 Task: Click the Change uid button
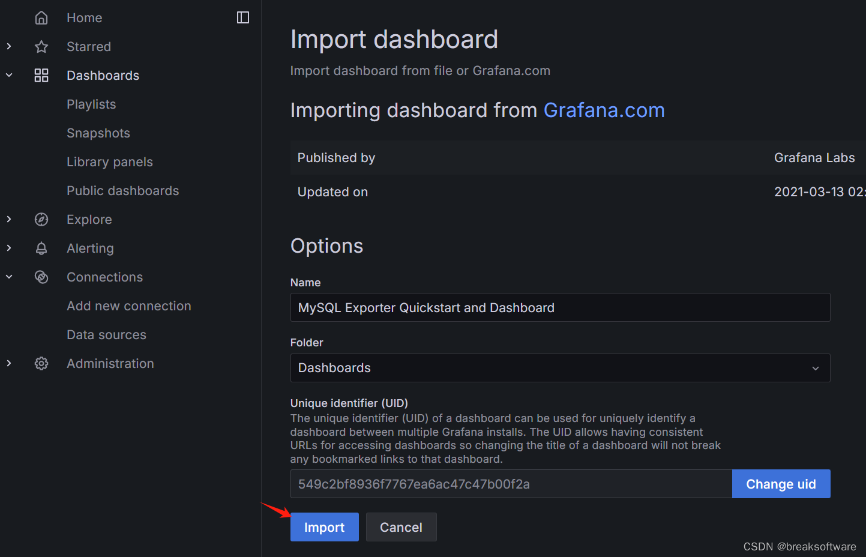click(x=781, y=484)
